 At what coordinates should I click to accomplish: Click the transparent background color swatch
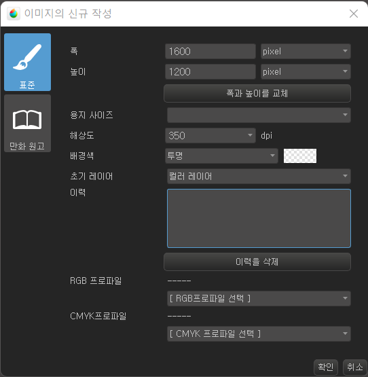pyautogui.click(x=300, y=156)
